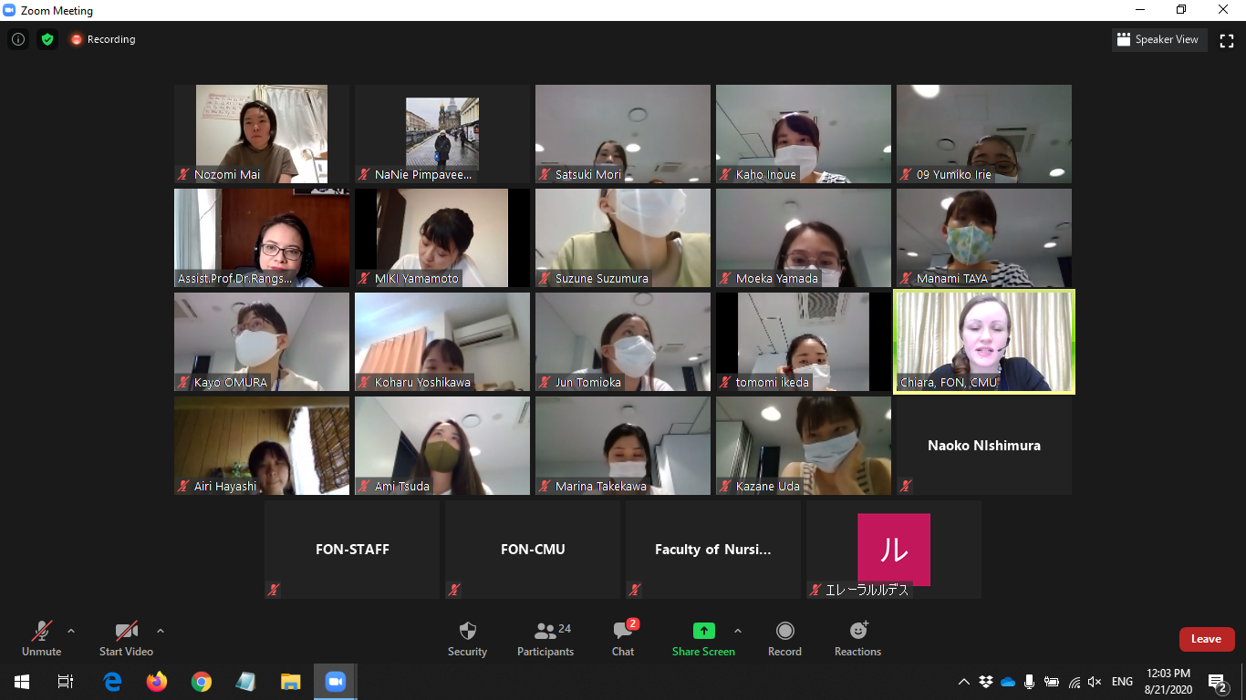Click the pink ル avatar tile

click(x=894, y=550)
